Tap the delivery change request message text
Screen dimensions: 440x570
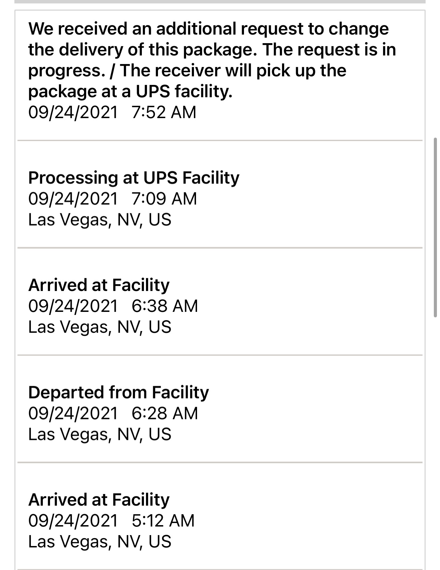pyautogui.click(x=212, y=60)
